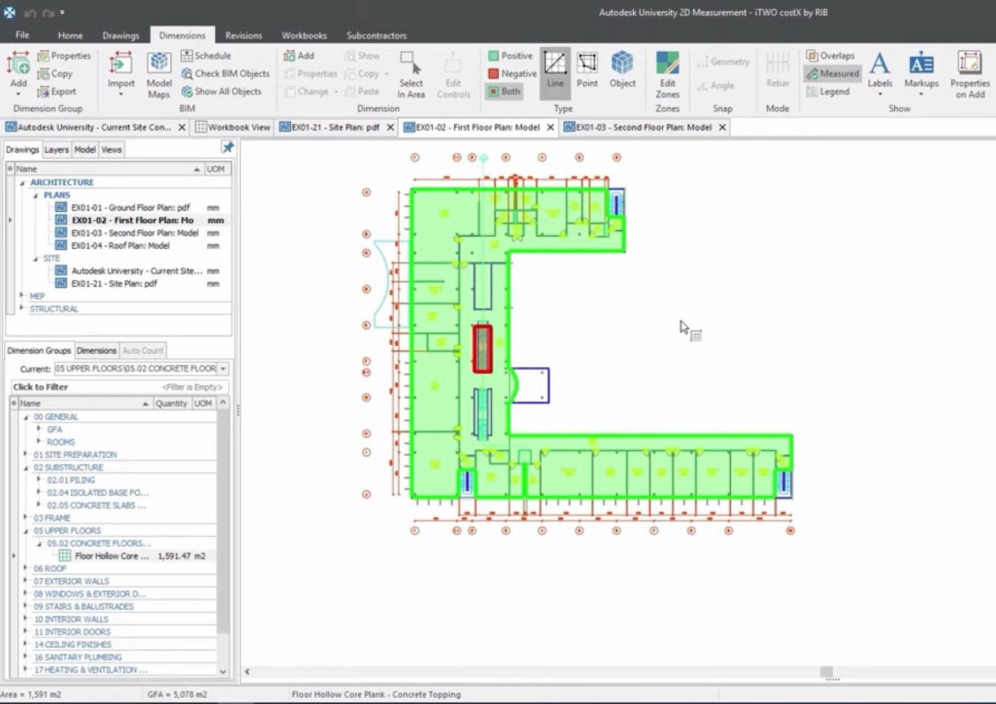Expand the STRUCTURAL tree node
Image resolution: width=996 pixels, height=704 pixels.
point(22,308)
